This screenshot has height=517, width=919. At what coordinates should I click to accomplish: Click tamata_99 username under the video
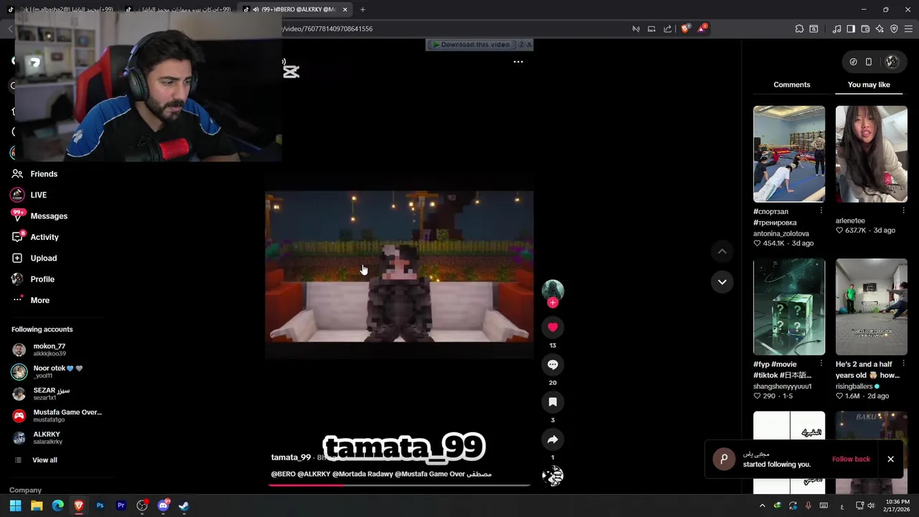(291, 457)
